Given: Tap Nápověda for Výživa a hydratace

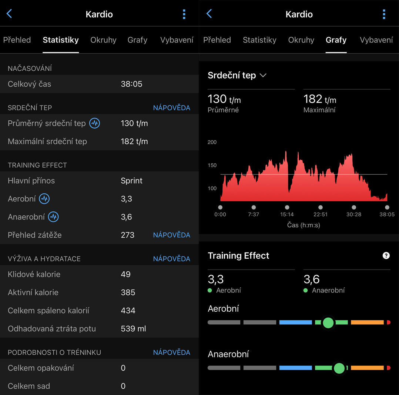Looking at the screenshot, I should pos(171,259).
